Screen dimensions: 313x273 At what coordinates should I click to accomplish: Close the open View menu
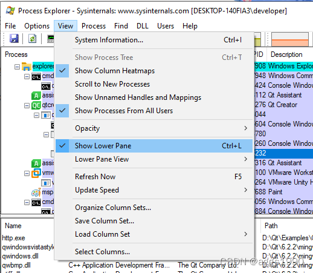pos(65,26)
